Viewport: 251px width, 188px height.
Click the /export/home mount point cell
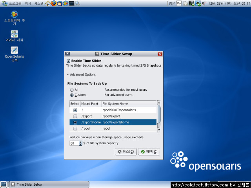click(91, 122)
